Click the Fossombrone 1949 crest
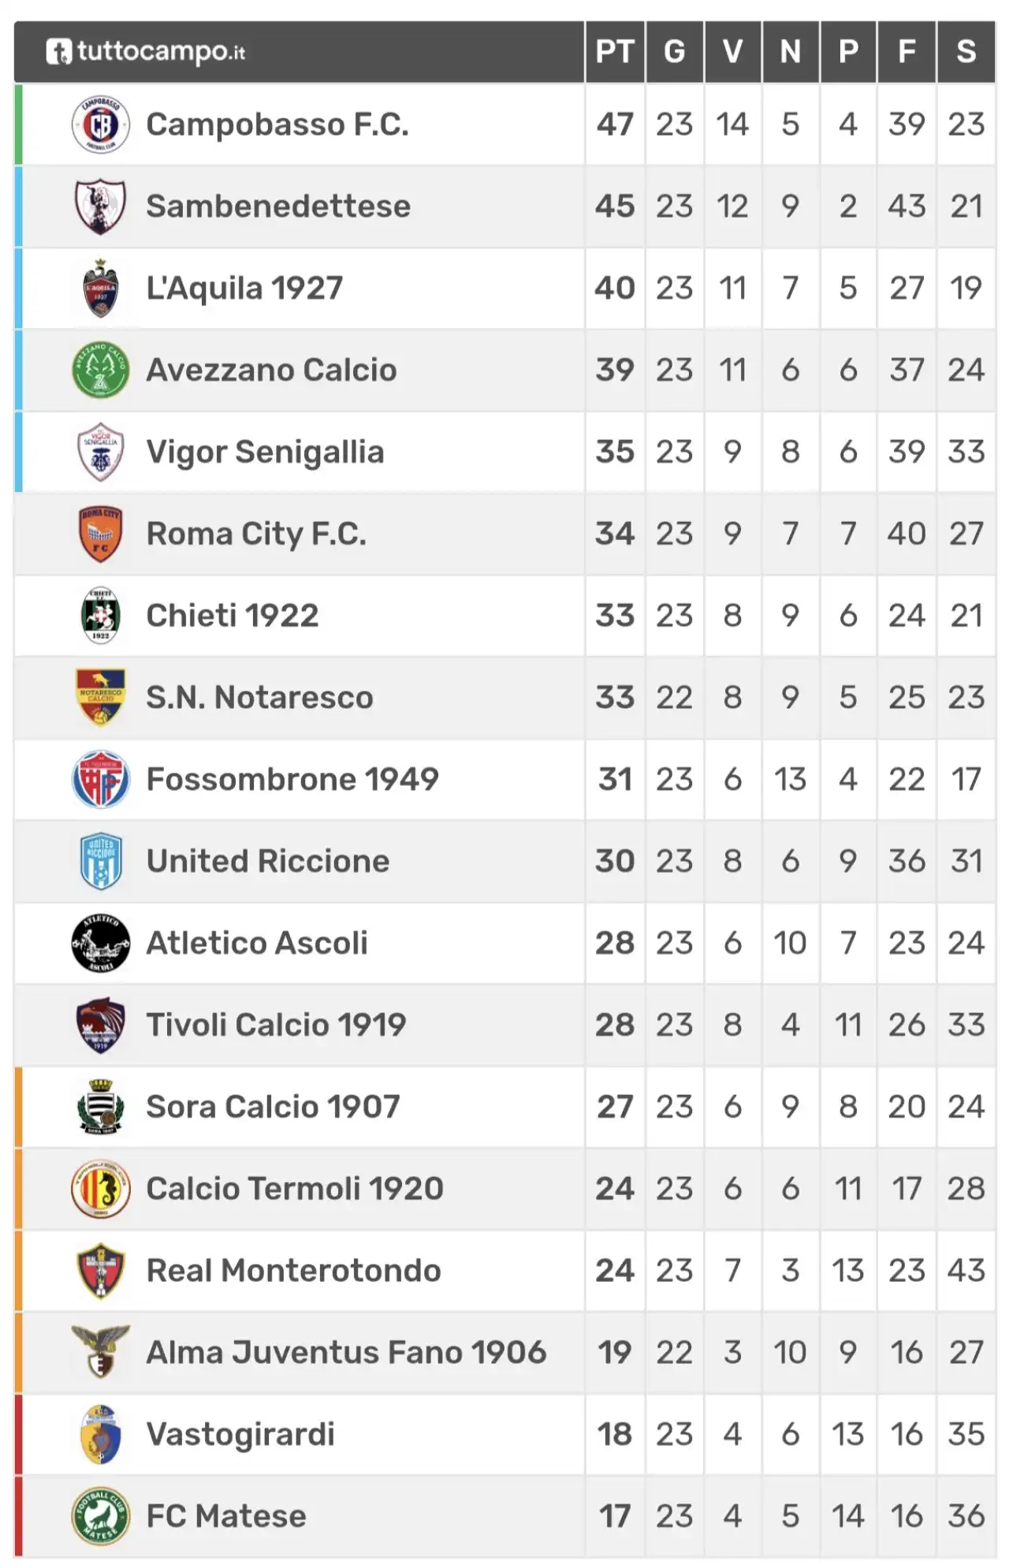The image size is (1009, 1568). (x=100, y=780)
